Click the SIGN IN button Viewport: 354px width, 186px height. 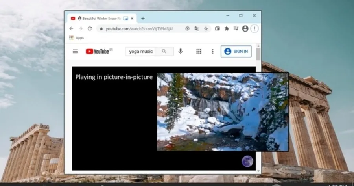(x=236, y=51)
